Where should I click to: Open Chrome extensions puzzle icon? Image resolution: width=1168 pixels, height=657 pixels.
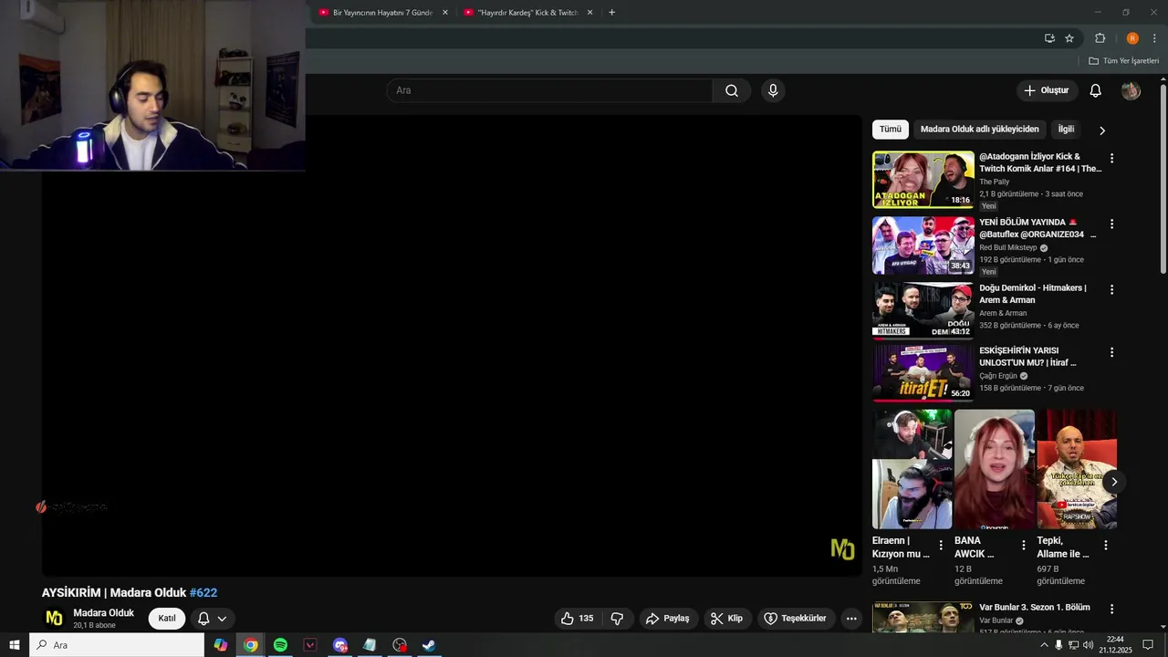[x=1100, y=38]
